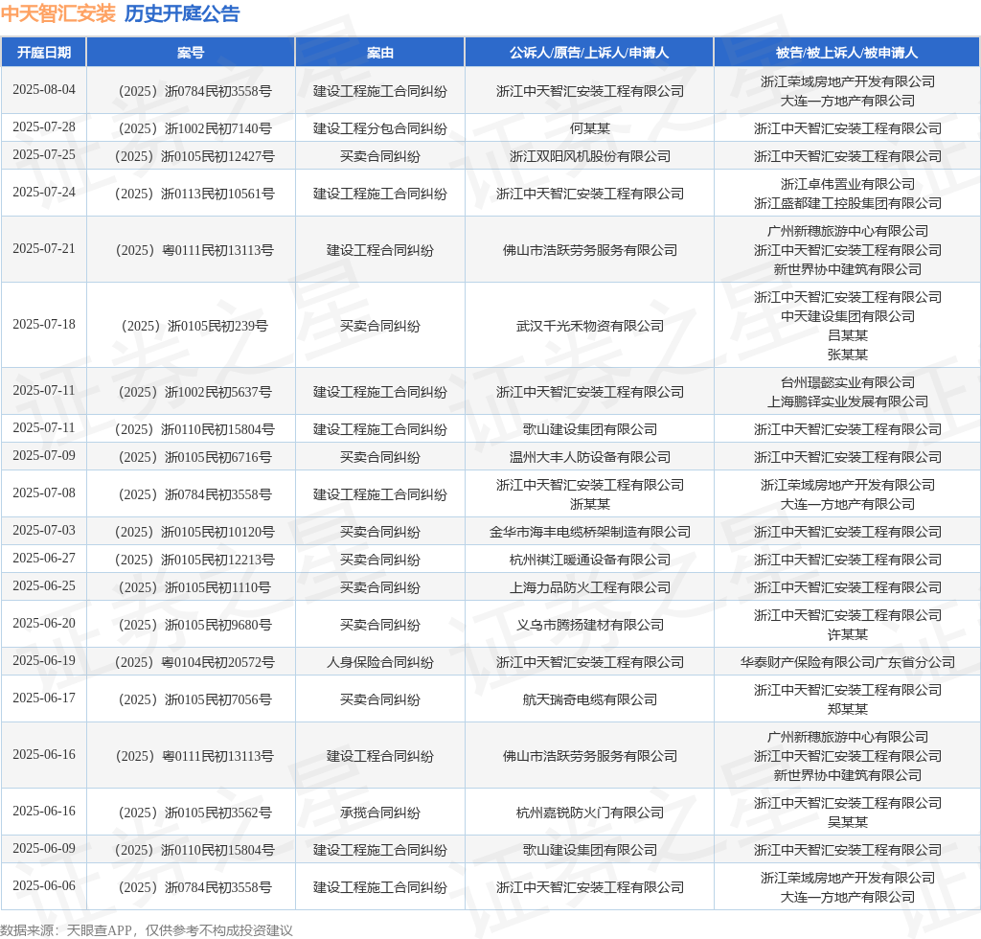The height and width of the screenshot is (939, 981).
Task: Click defendant 浙江卓伟置业有限公司
Action: [x=847, y=184]
